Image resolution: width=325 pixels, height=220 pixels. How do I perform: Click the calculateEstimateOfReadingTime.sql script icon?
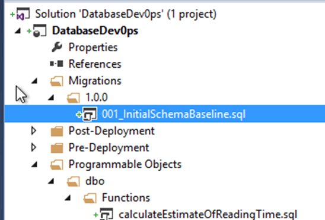coord(107,214)
